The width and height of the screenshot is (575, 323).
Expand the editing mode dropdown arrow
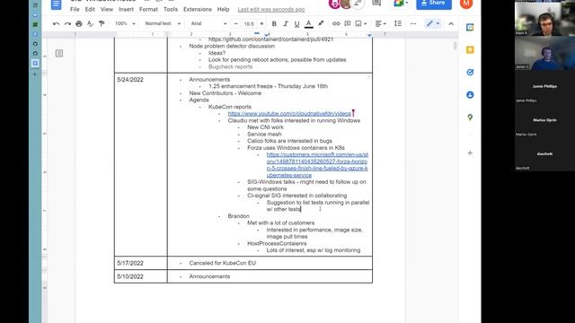click(x=438, y=24)
